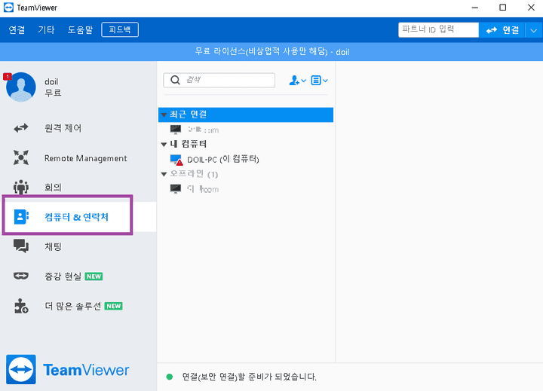Open the add contact dropdown
This screenshot has height=391, width=543.
click(x=297, y=81)
